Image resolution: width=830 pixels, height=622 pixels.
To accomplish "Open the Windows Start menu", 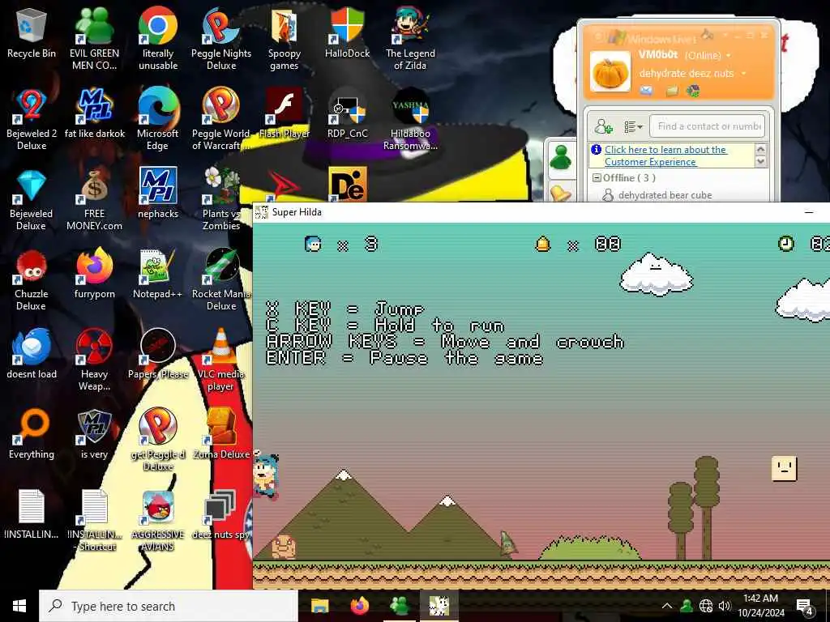I will point(19,606).
